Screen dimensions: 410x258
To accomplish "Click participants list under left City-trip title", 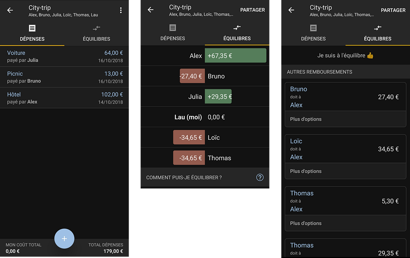I will (63, 15).
